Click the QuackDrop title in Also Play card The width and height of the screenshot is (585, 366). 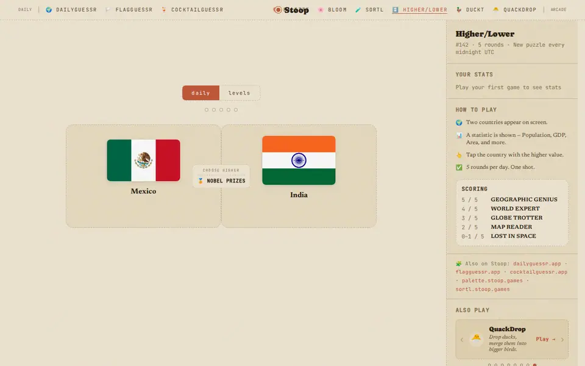(507, 329)
